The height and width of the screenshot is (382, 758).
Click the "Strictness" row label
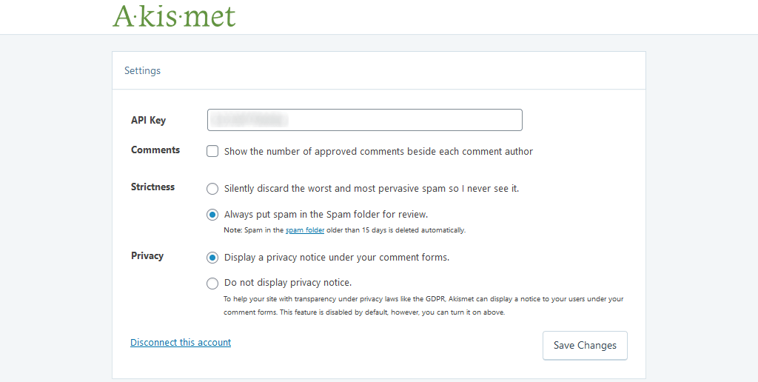(x=152, y=187)
